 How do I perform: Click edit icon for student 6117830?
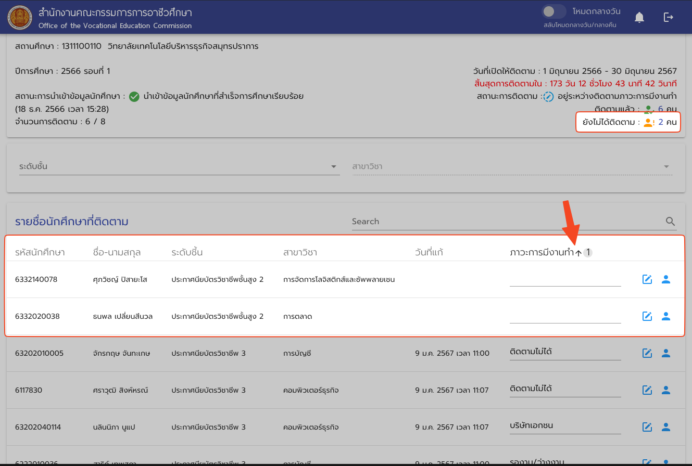pyautogui.click(x=647, y=390)
